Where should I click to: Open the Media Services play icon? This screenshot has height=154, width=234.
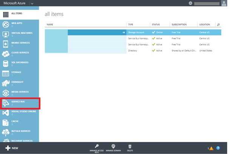tap(6, 93)
